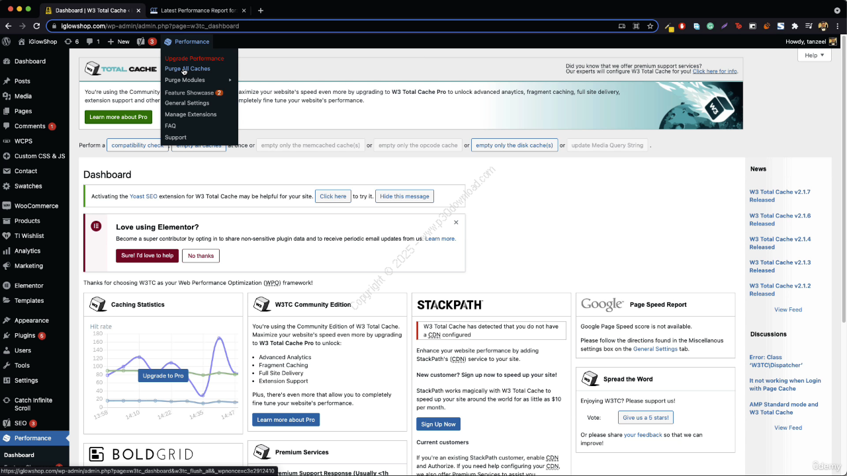The width and height of the screenshot is (847, 476).
Task: Open General Settings link in Page Speed
Action: (x=655, y=349)
